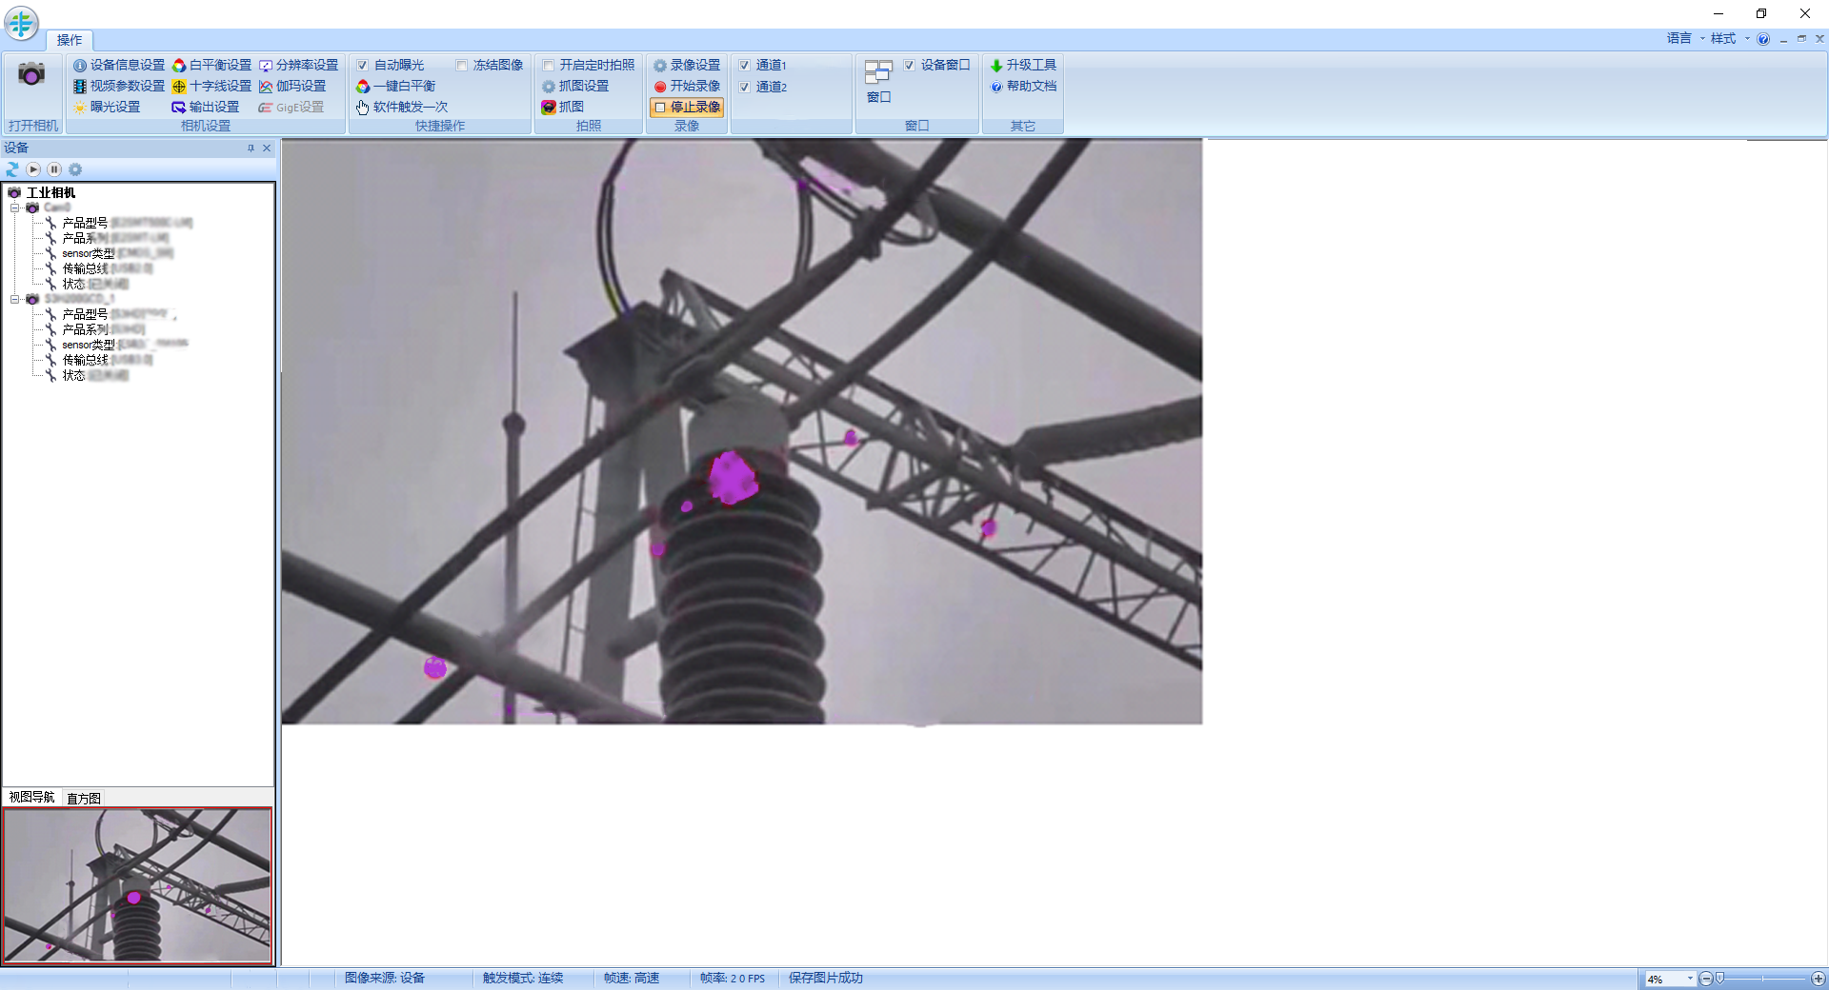Toggle 自动曝光 auto exposure checkbox
This screenshot has height=990, width=1829.
(x=362, y=65)
